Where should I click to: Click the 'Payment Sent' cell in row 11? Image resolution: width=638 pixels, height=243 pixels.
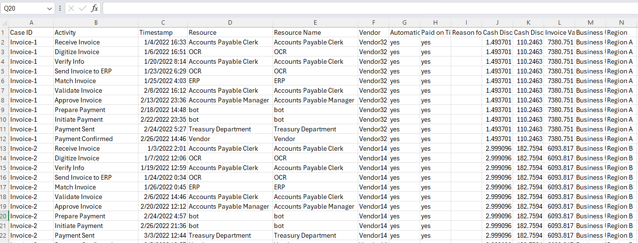[96, 129]
